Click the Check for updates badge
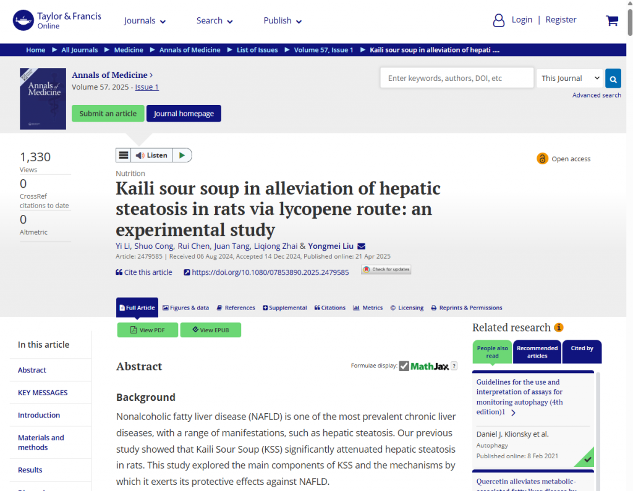The height and width of the screenshot is (491, 633). coord(386,269)
